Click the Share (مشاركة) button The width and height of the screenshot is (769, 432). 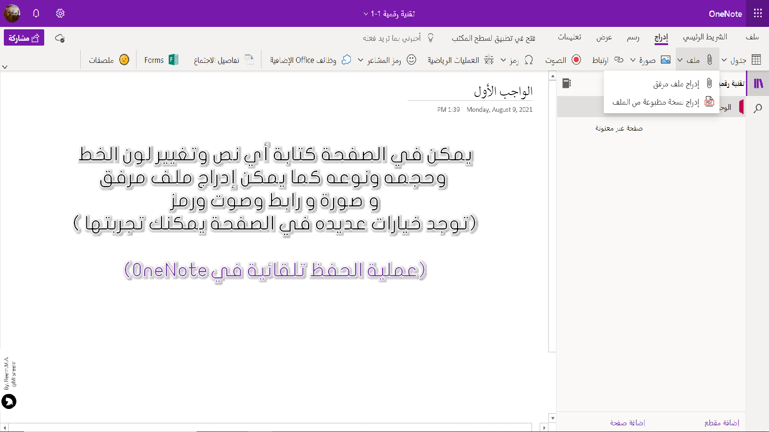click(x=24, y=38)
